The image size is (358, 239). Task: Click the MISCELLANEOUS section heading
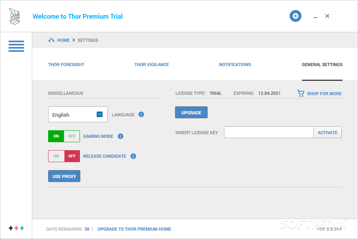point(66,93)
